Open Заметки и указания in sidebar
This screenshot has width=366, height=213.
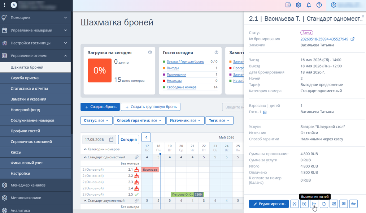click(x=35, y=99)
